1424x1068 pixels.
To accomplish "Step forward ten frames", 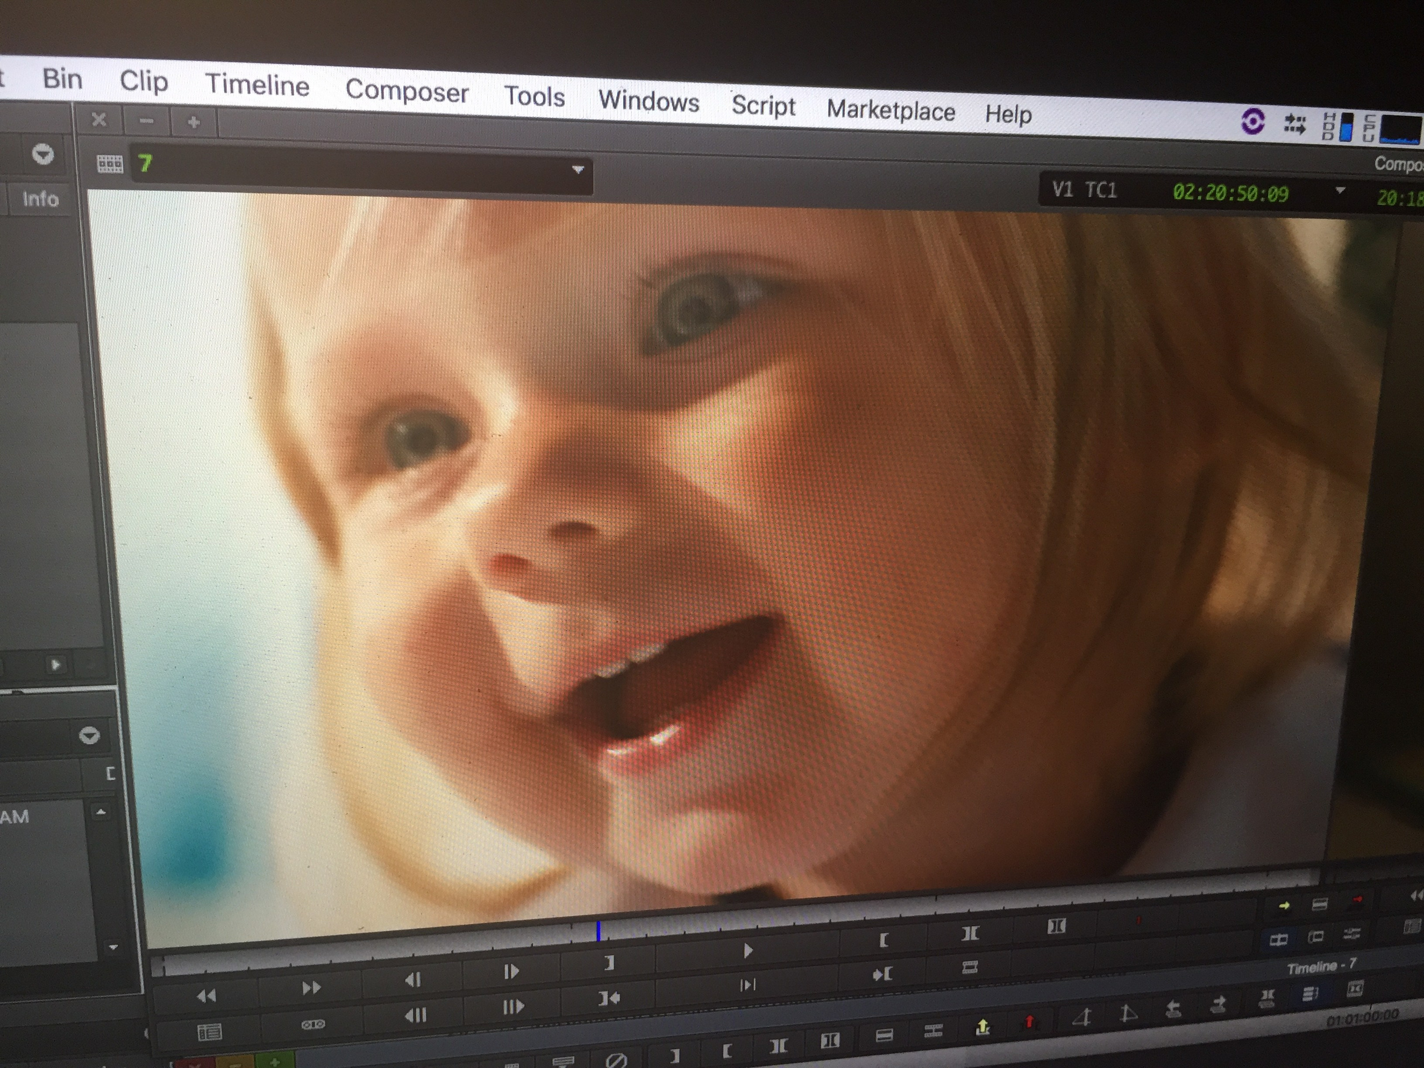I will point(513,1006).
